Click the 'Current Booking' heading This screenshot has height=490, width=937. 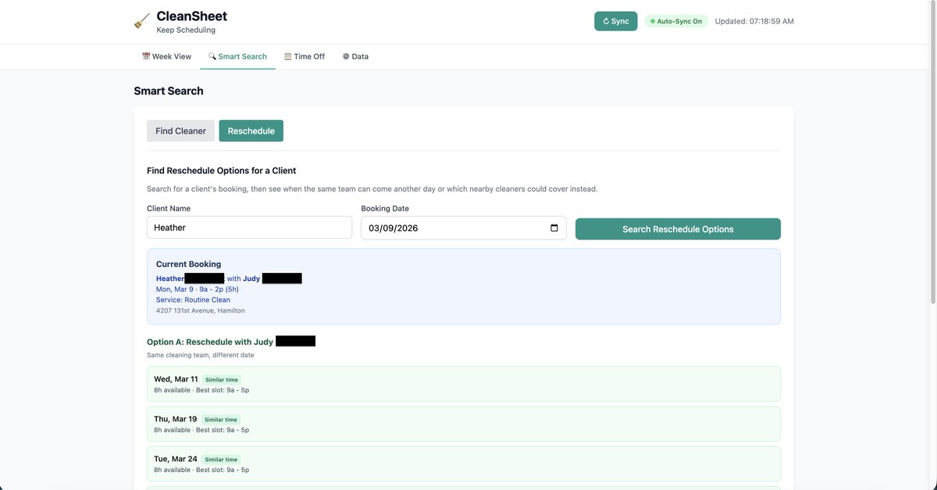tap(188, 264)
